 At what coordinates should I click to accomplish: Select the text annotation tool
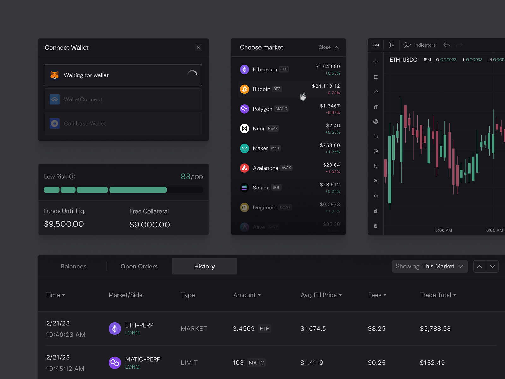[x=376, y=107]
